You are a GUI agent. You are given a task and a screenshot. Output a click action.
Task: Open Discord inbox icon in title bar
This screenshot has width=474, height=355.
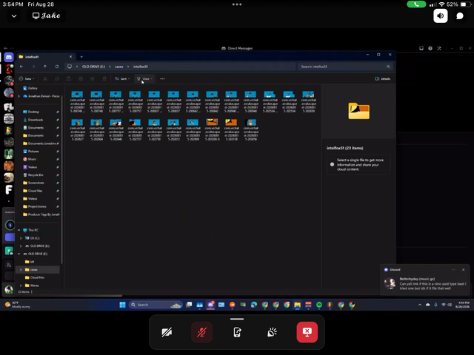pos(421,48)
